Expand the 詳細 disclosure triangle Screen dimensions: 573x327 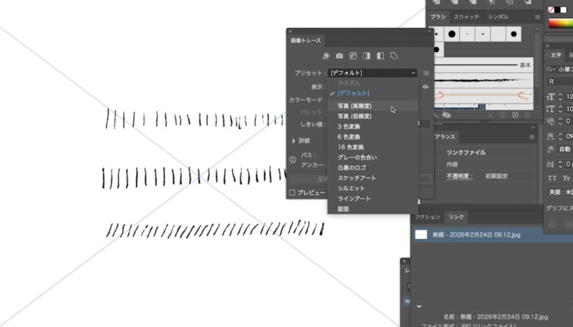pyautogui.click(x=293, y=141)
